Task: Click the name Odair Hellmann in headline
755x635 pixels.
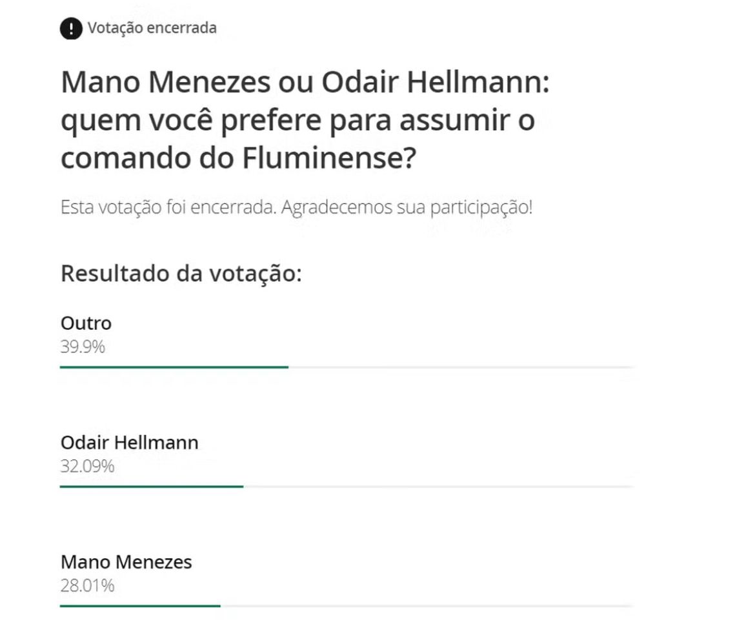Action: (432, 82)
